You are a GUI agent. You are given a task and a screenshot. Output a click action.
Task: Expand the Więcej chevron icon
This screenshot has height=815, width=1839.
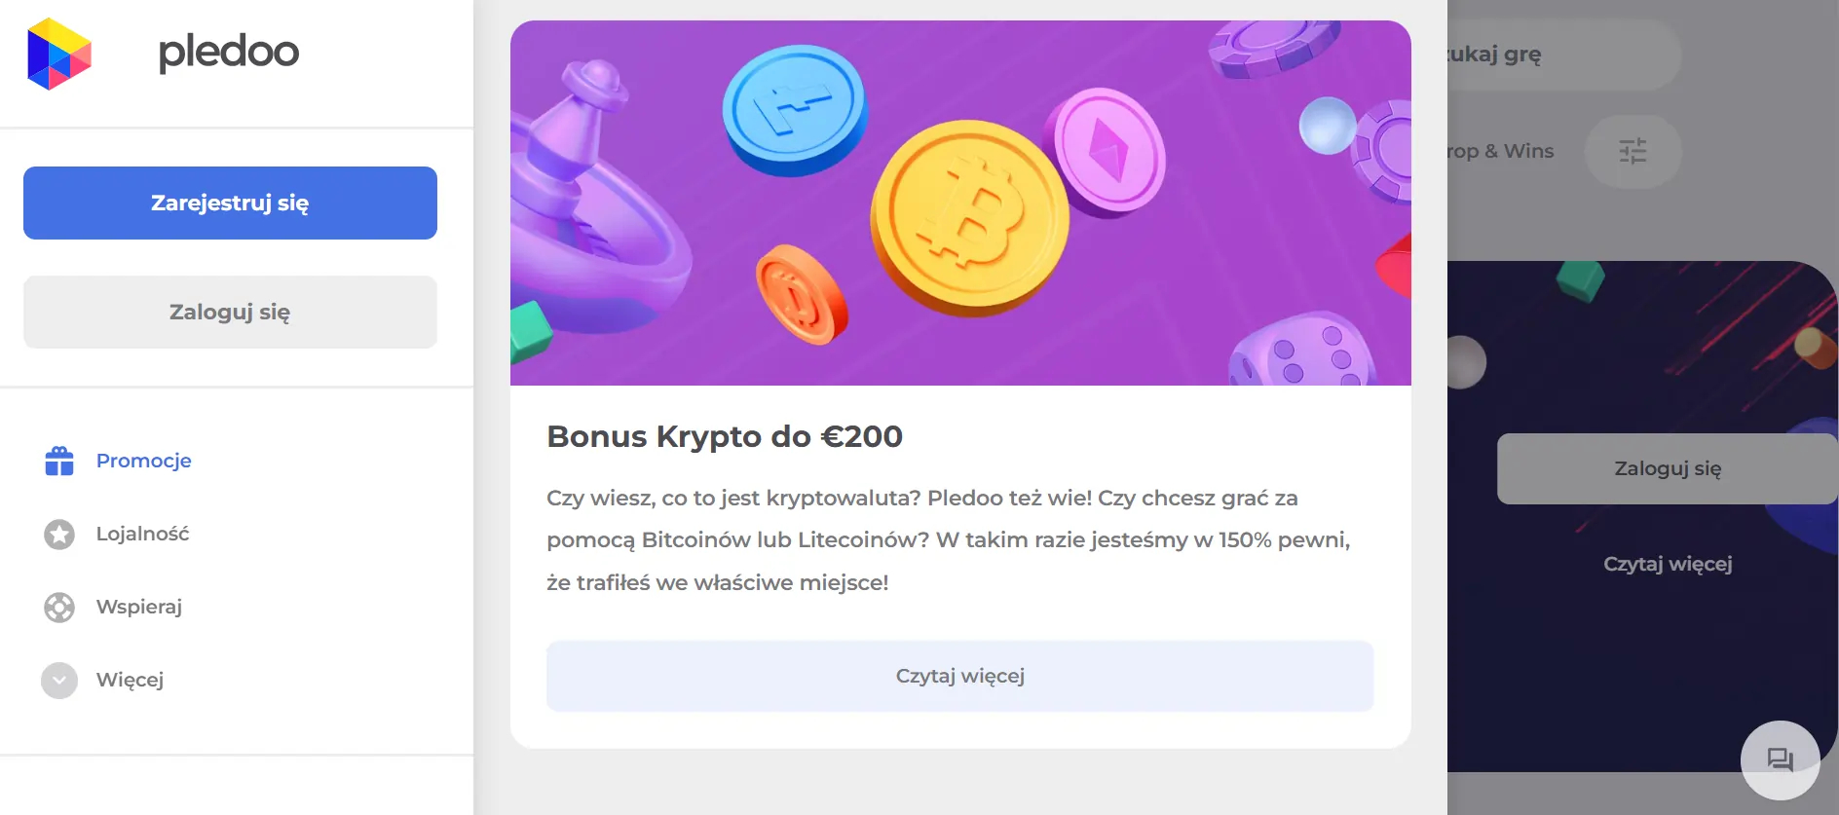click(x=59, y=681)
